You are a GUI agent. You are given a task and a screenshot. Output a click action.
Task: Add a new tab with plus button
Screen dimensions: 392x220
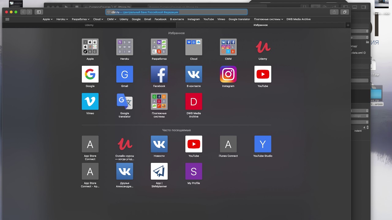coord(348,25)
